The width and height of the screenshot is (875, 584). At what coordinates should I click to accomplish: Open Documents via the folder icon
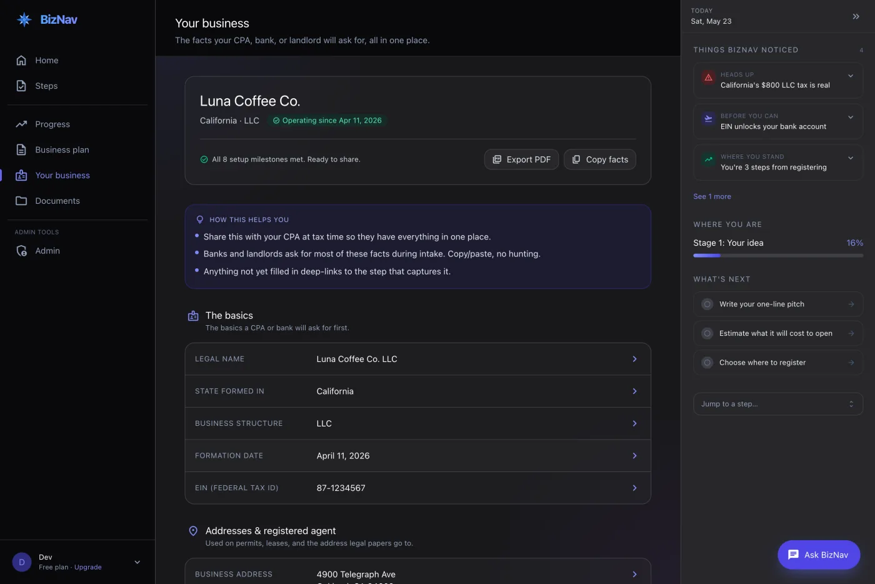pyautogui.click(x=21, y=201)
